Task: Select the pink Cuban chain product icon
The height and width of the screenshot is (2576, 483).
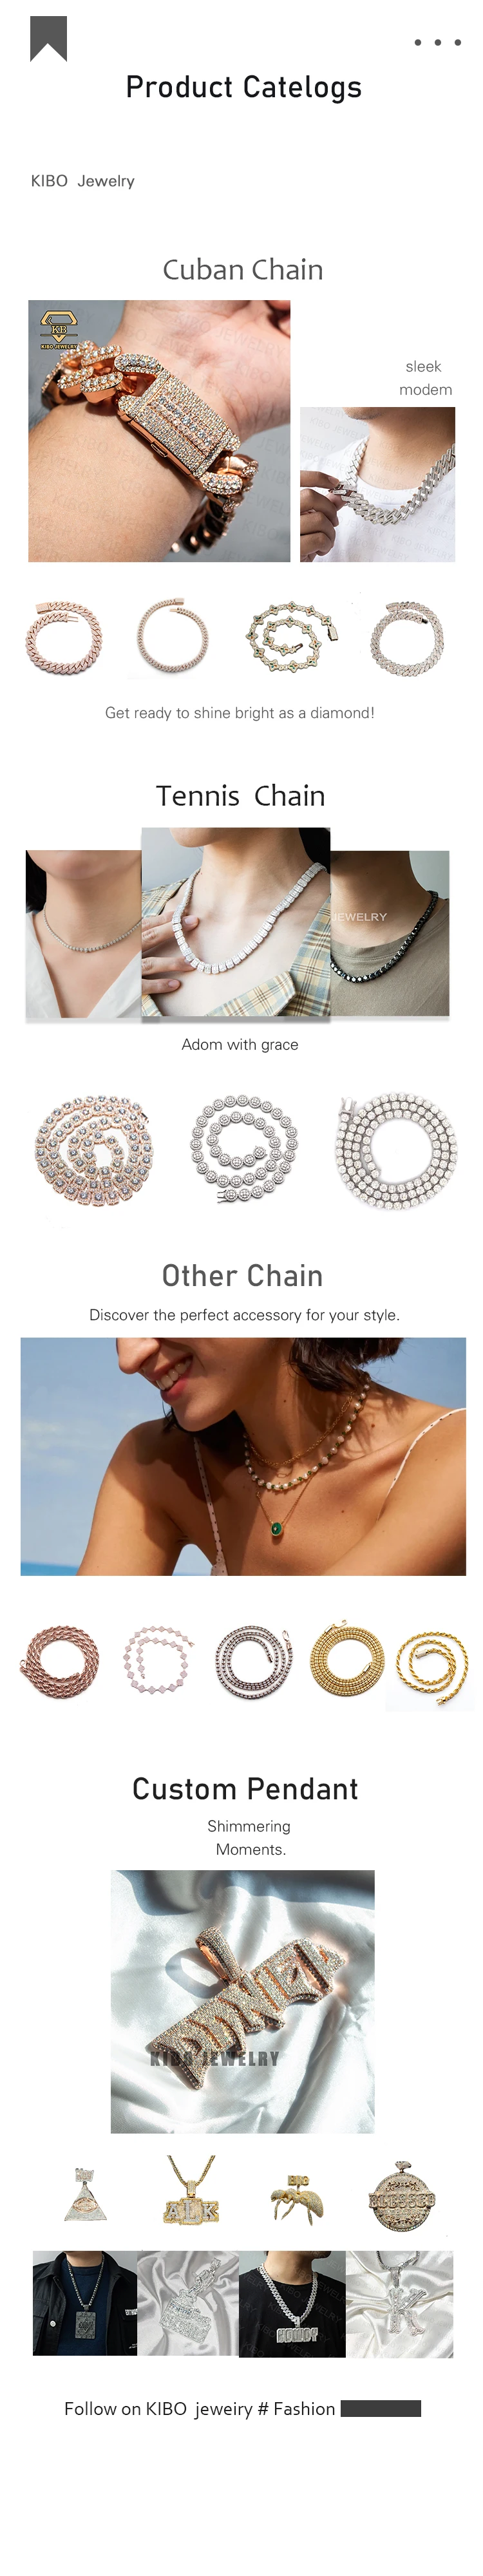Action: [x=63, y=638]
